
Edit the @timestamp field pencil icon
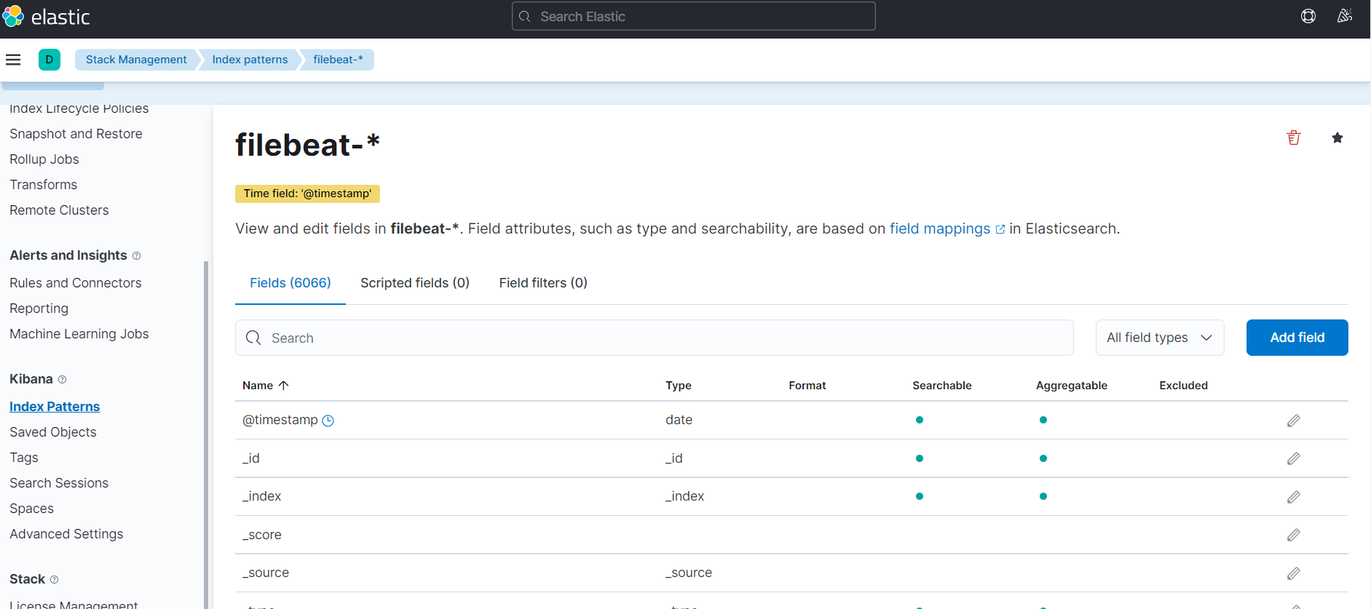click(x=1294, y=421)
